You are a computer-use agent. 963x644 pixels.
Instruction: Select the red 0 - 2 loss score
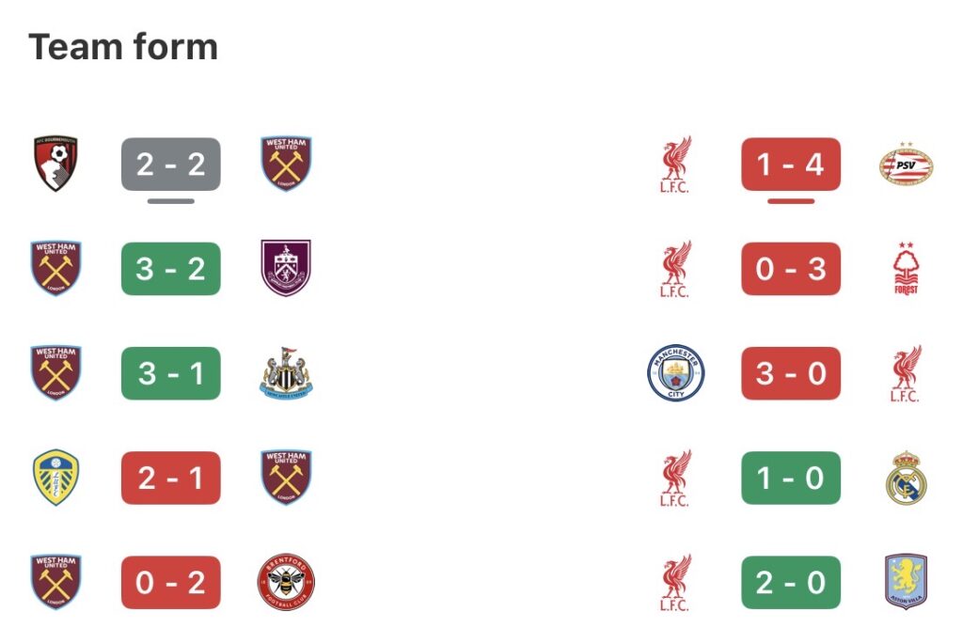pos(171,582)
